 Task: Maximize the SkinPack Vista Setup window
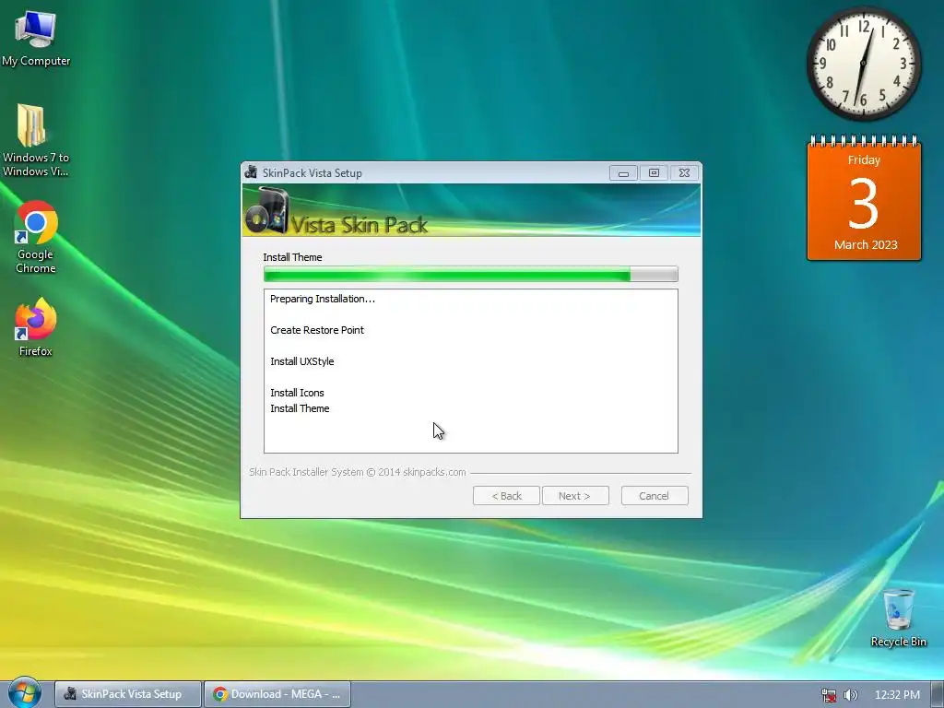pyautogui.click(x=654, y=173)
